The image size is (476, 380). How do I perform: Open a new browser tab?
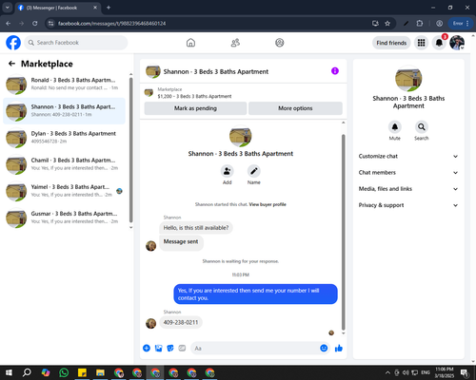(x=109, y=8)
